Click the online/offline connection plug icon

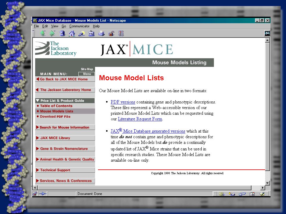(43, 194)
